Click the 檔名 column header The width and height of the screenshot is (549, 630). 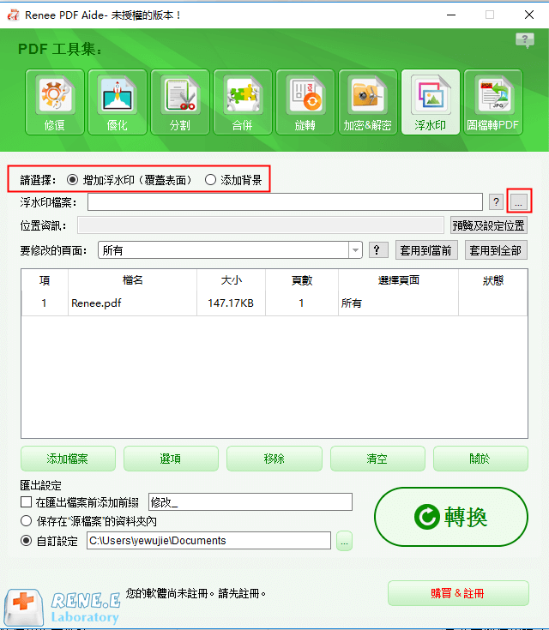(133, 280)
